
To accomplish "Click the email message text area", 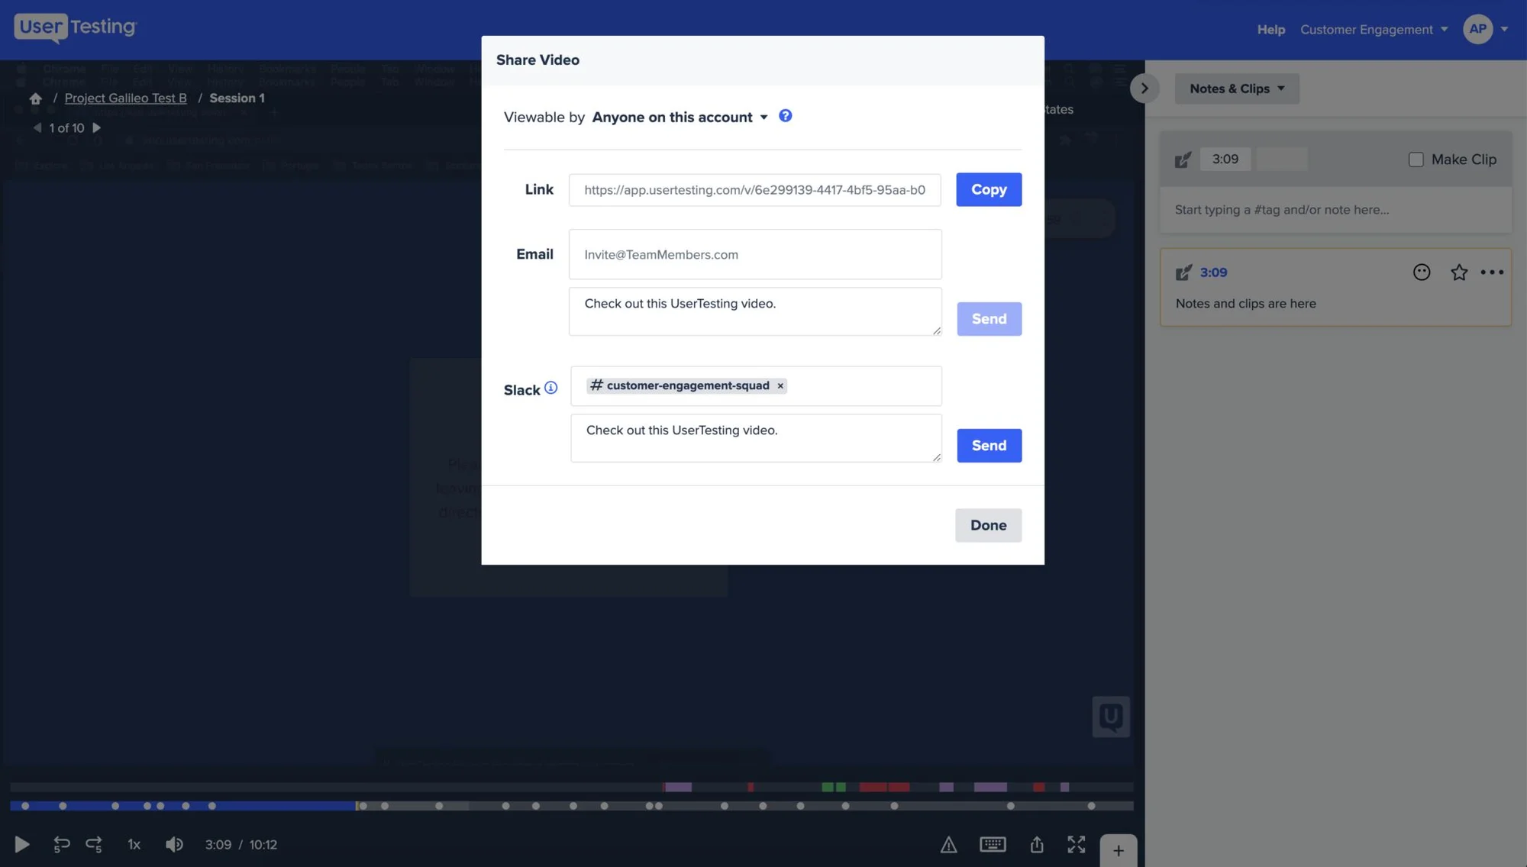I will pyautogui.click(x=755, y=311).
